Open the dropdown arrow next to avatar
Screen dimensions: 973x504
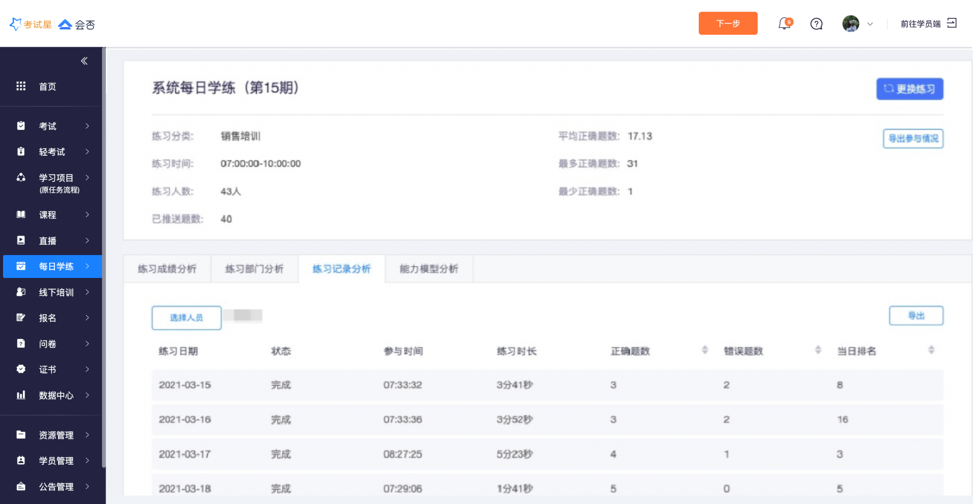(x=870, y=24)
